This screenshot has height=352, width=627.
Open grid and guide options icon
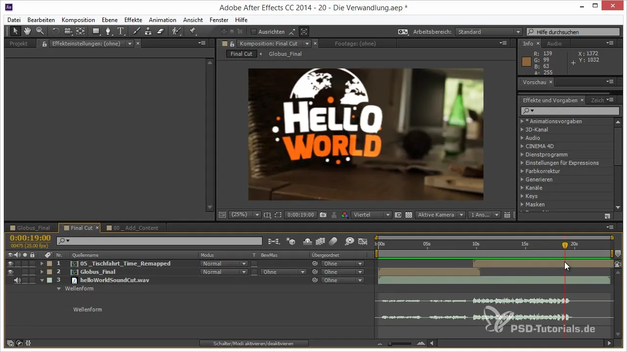267,215
